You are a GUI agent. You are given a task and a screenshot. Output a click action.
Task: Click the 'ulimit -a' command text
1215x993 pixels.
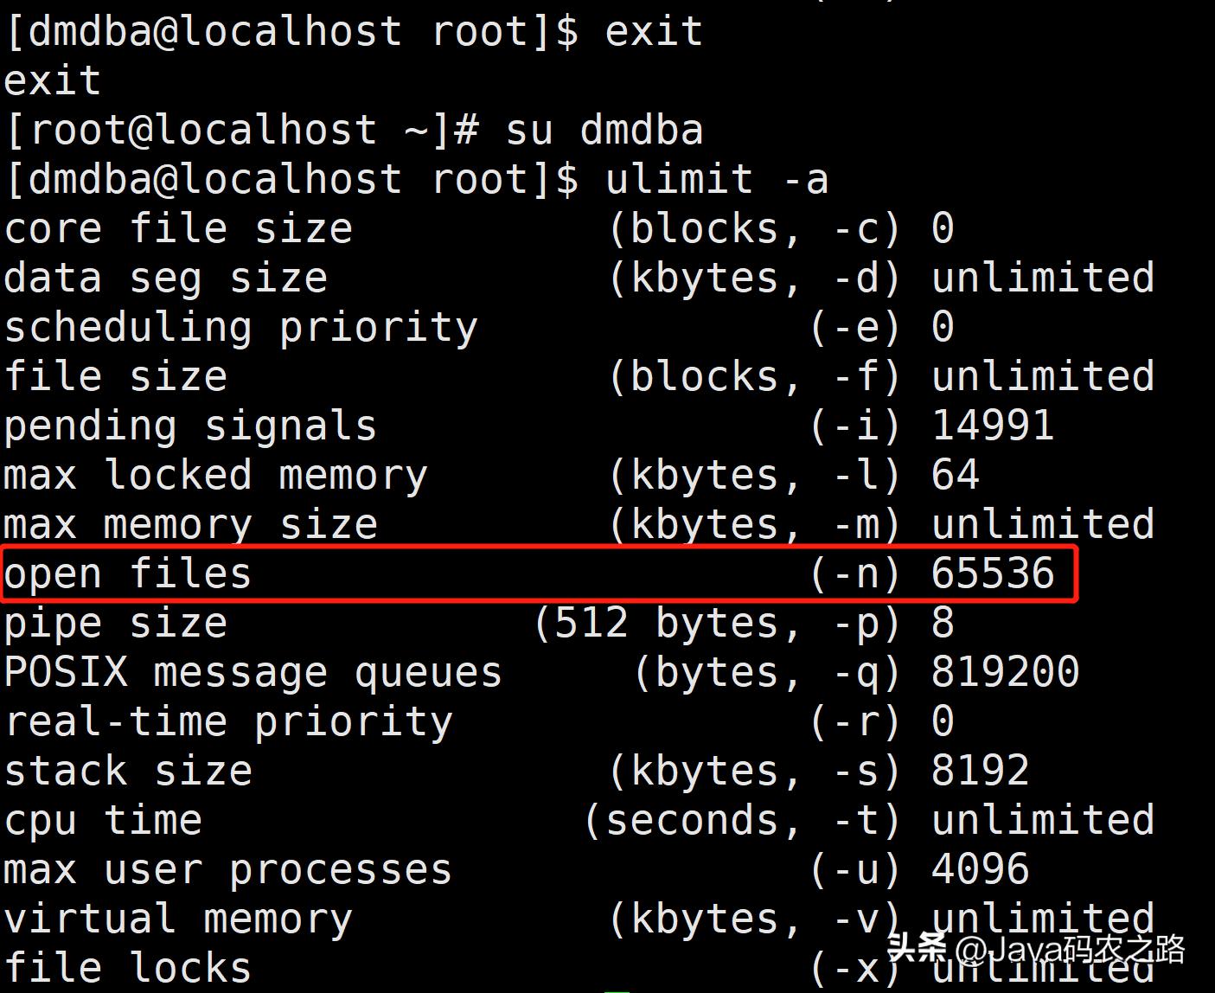[717, 180]
